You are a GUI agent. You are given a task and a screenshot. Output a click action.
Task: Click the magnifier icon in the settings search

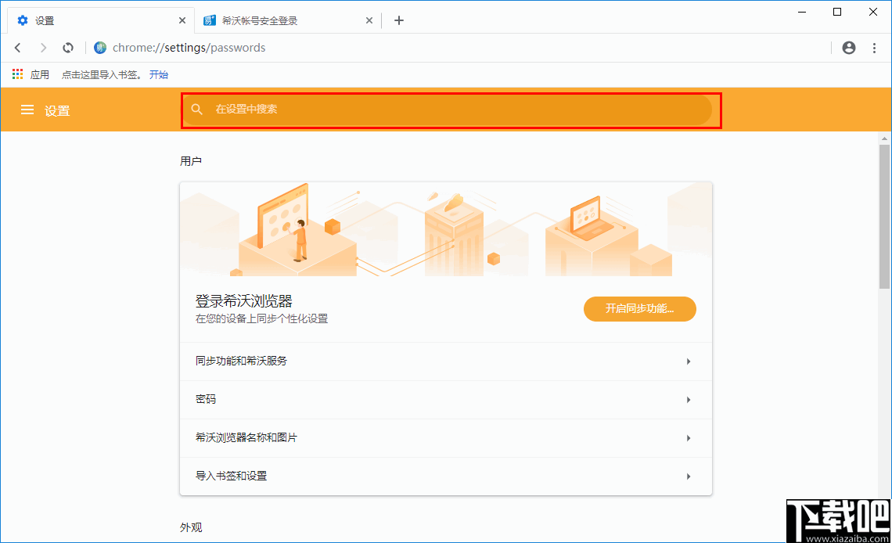pos(197,110)
